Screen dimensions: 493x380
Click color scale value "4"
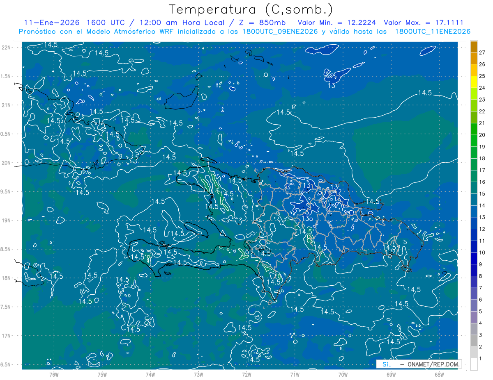pyautogui.click(x=481, y=323)
